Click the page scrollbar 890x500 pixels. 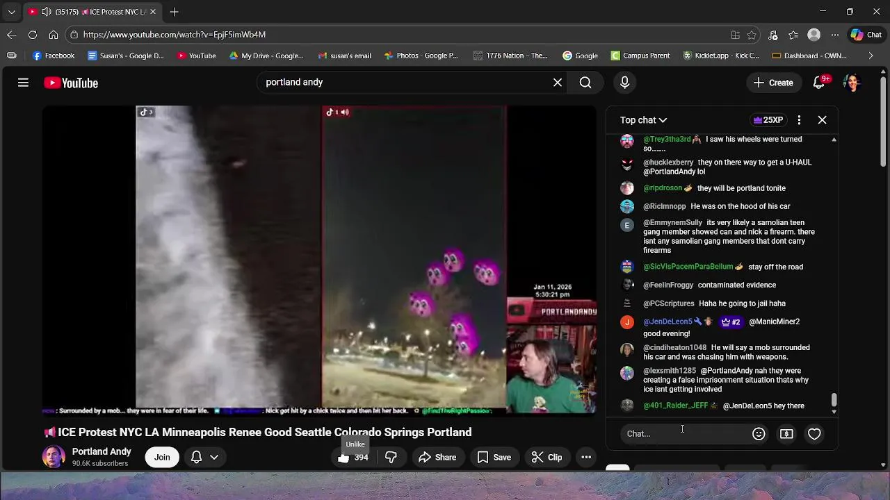(x=884, y=122)
